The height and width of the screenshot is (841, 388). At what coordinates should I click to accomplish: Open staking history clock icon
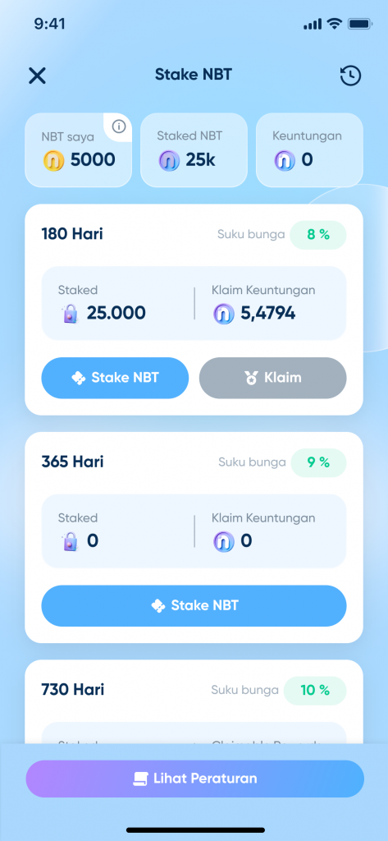(x=350, y=76)
